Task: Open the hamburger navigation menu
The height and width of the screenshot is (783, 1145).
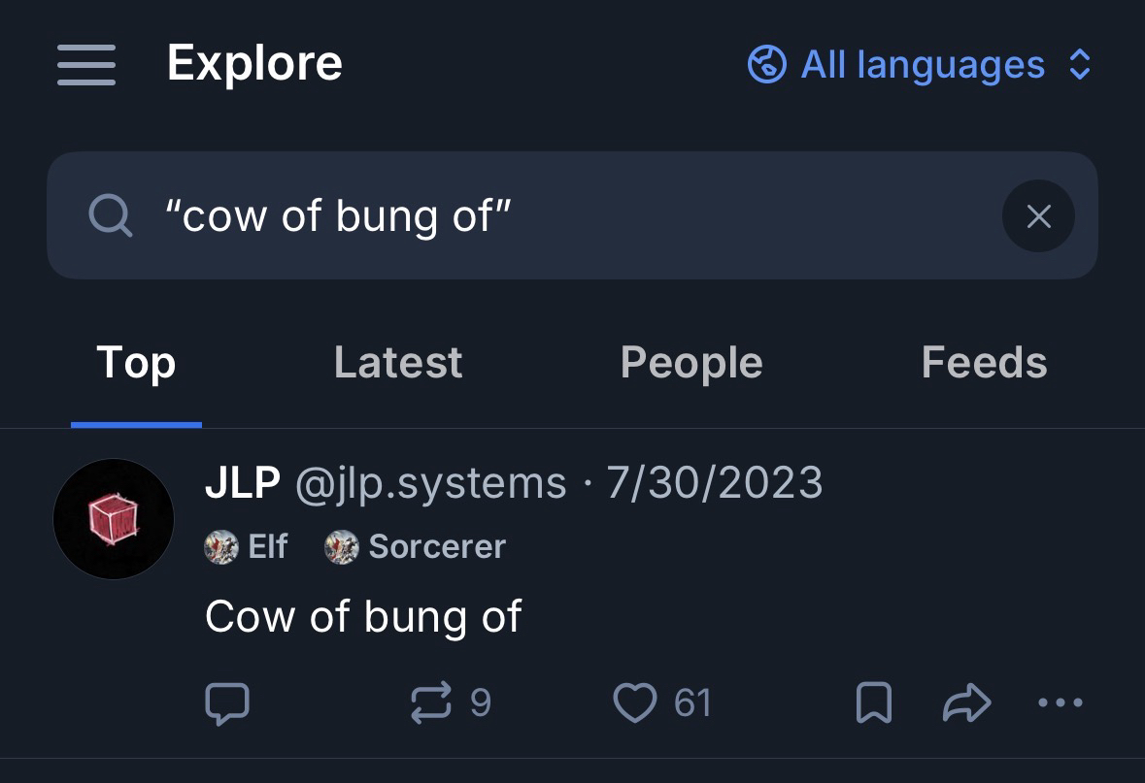Action: pyautogui.click(x=86, y=65)
